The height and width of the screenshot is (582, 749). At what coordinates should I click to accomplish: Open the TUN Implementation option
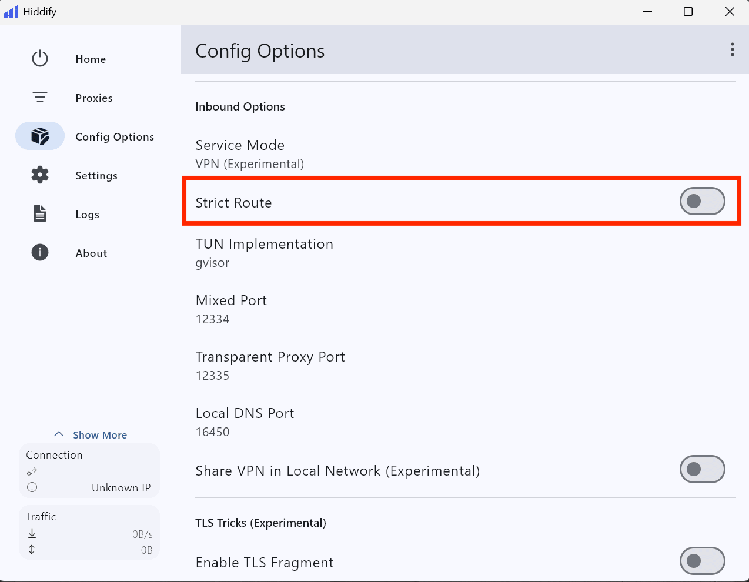click(264, 253)
